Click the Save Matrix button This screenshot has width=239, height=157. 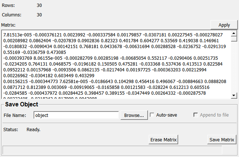click(222, 140)
